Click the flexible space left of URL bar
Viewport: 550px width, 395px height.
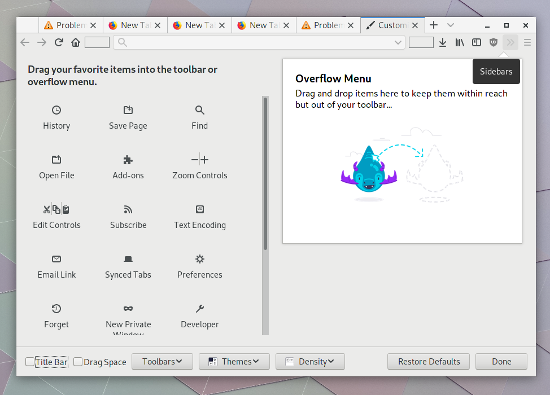click(x=97, y=42)
